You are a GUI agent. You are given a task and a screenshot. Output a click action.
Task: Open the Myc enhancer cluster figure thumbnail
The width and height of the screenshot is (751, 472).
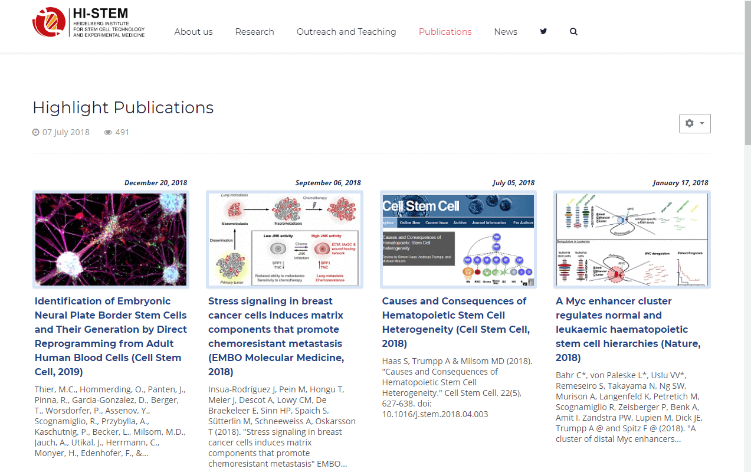click(632, 240)
